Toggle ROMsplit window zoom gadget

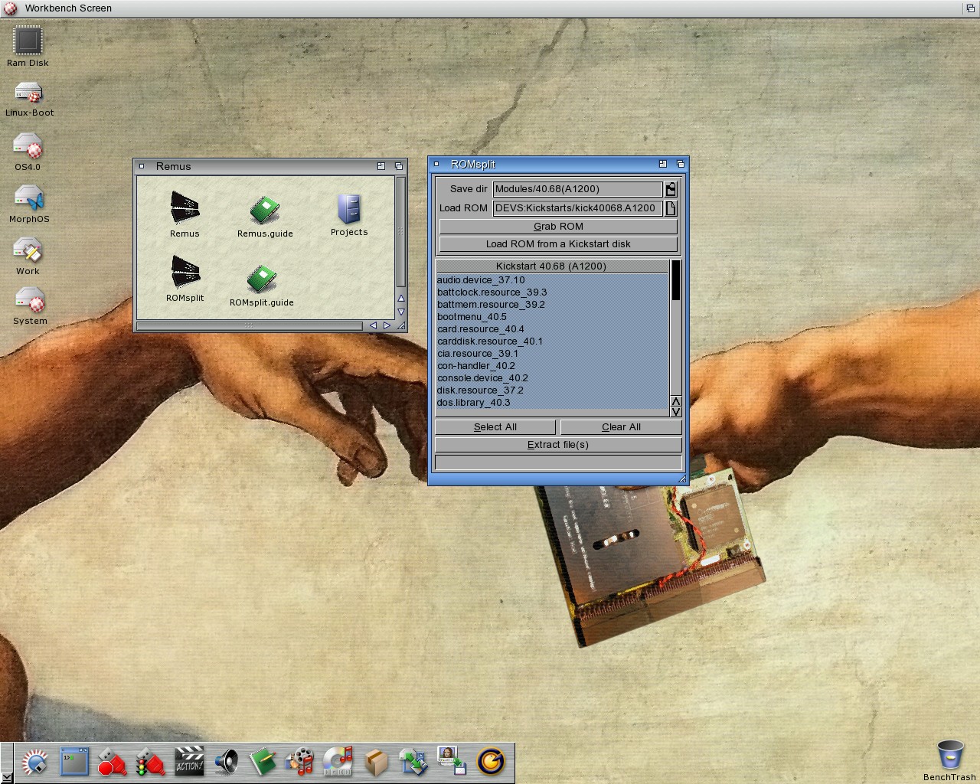pos(663,164)
